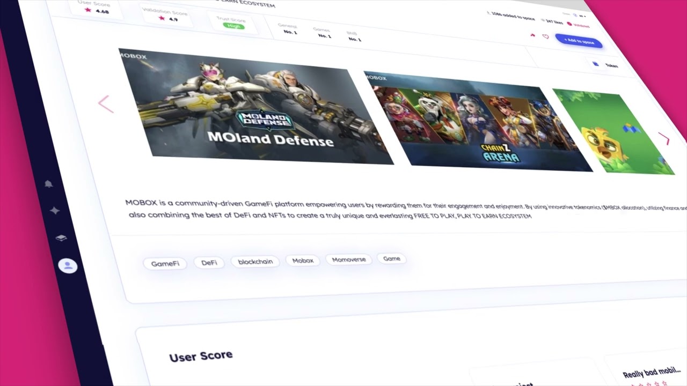Select the Momoverse tag

pyautogui.click(x=349, y=259)
